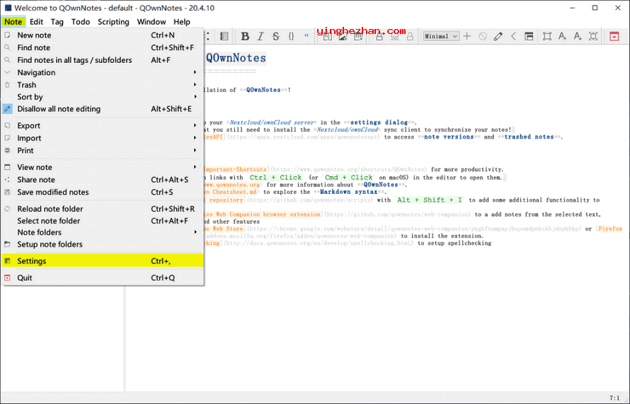Open the Minimal workspace dropdown
630x404 pixels.
tap(441, 36)
